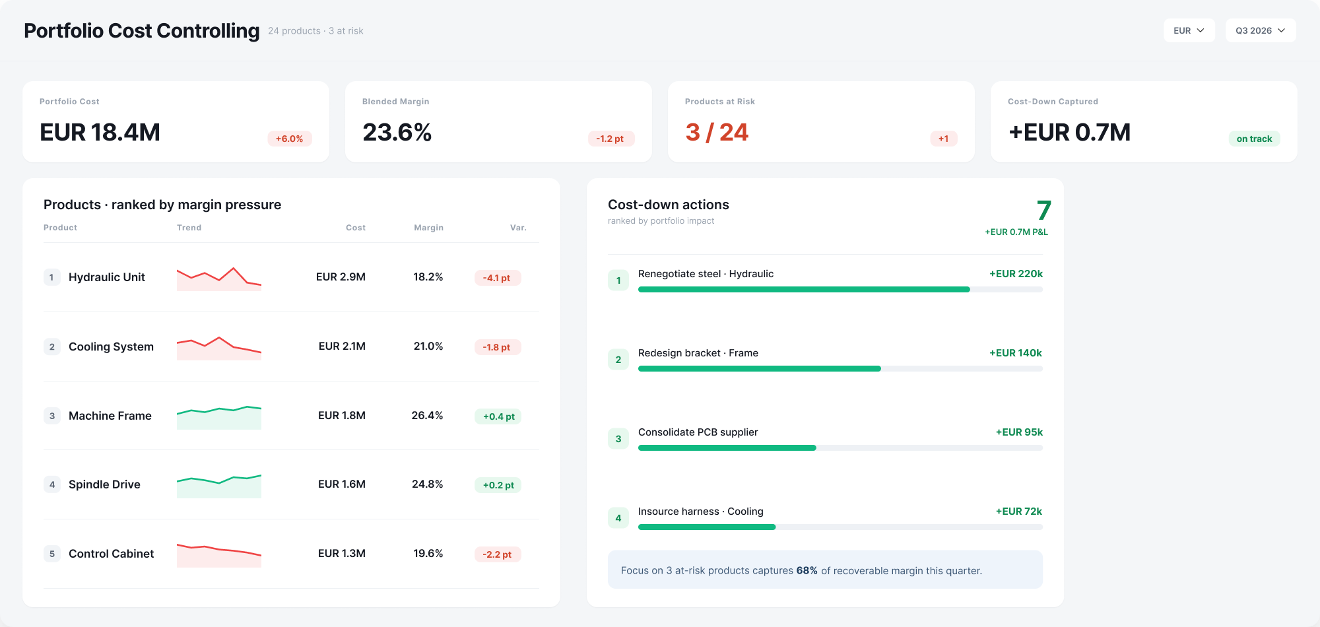Sort by the Margin column header
This screenshot has width=1320, height=627.
[x=428, y=228]
